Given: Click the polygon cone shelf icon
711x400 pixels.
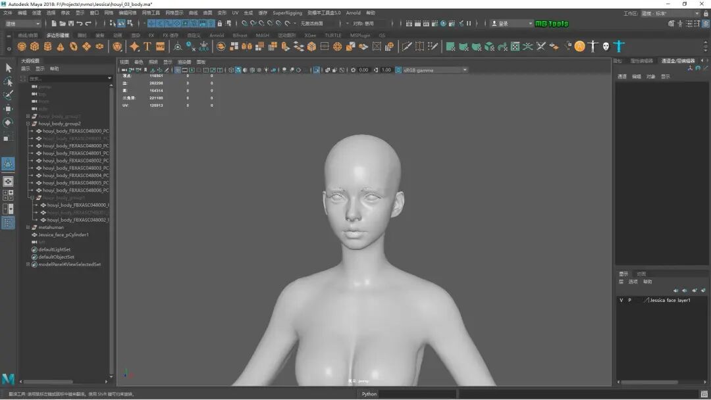Looking at the screenshot, I should (61, 47).
